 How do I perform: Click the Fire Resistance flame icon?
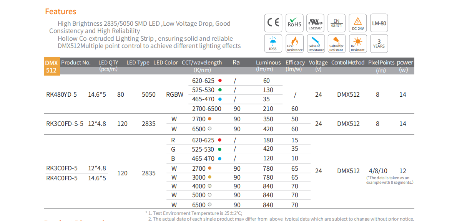(294, 44)
